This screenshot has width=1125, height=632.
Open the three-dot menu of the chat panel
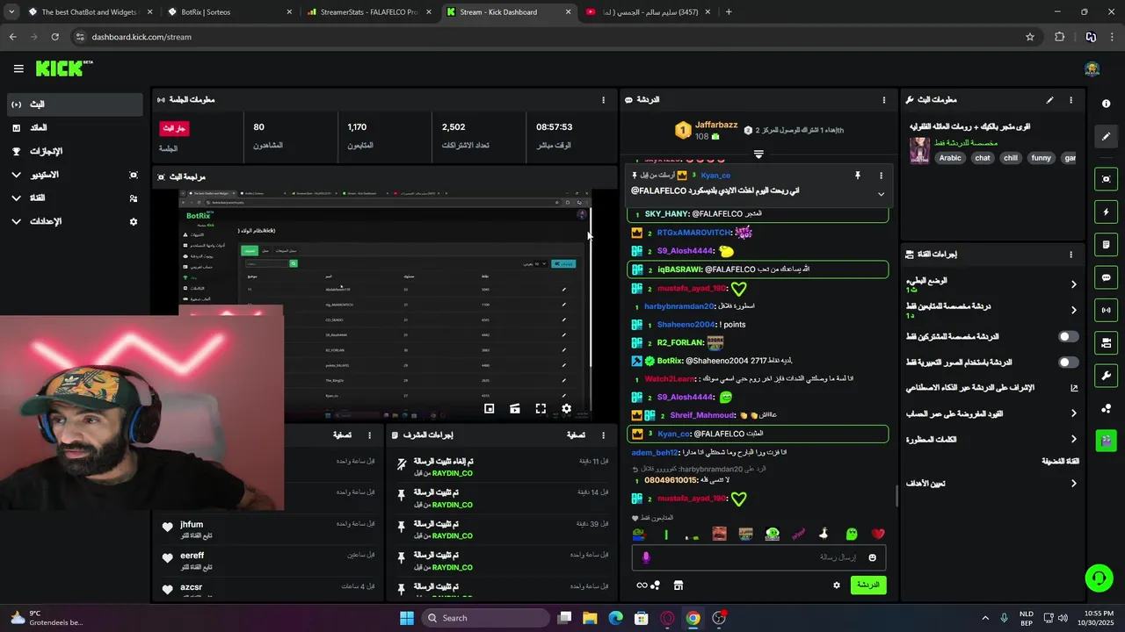tap(883, 100)
